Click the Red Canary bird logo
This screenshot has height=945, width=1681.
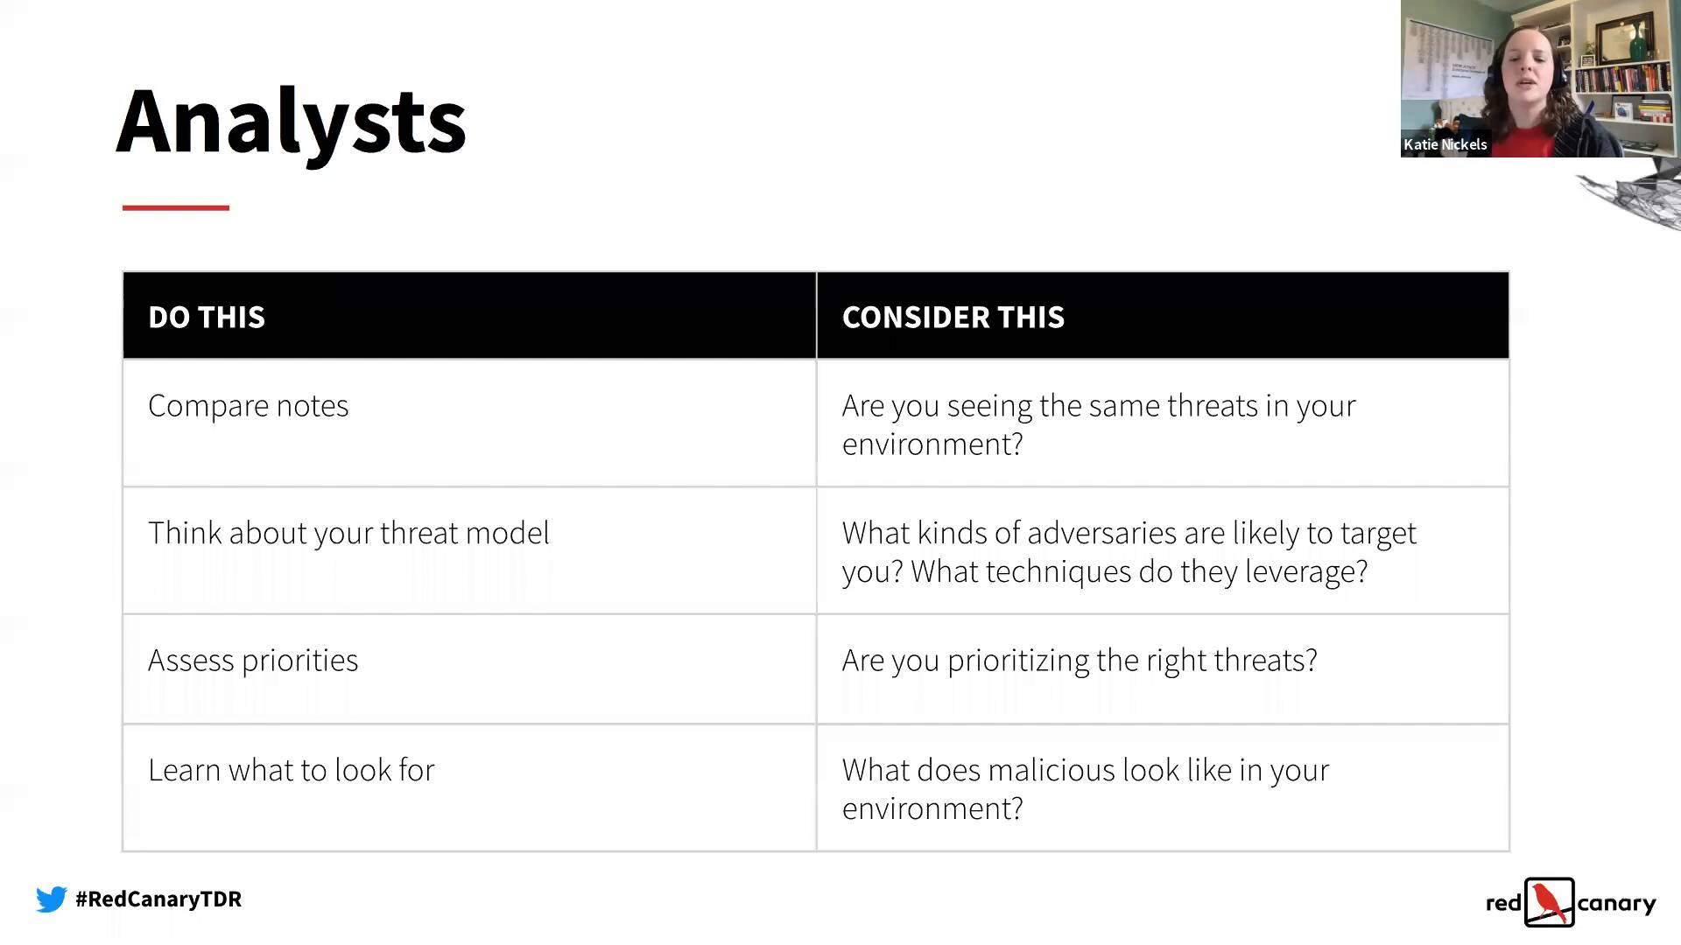(x=1549, y=902)
